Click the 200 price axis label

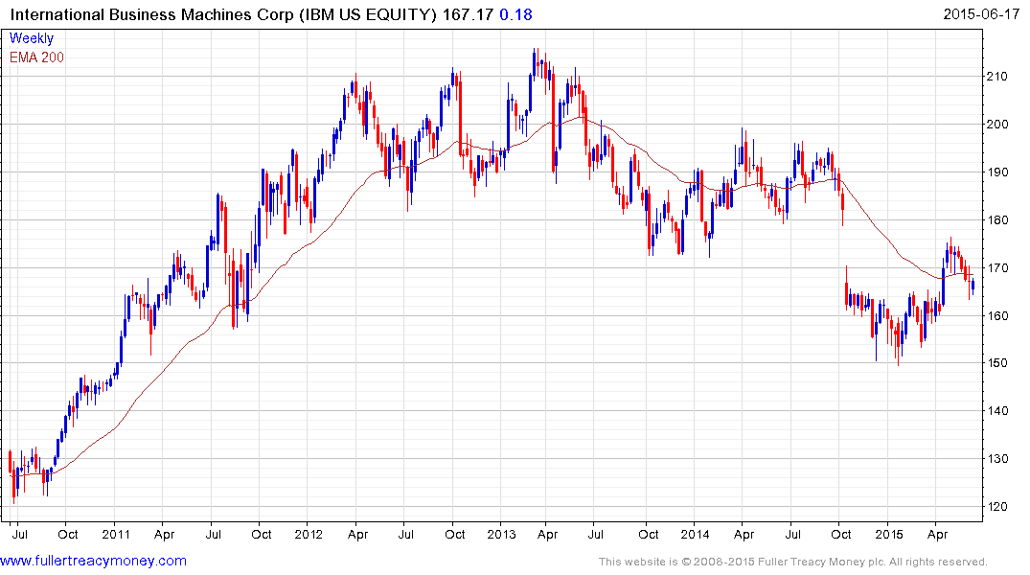[x=996, y=125]
